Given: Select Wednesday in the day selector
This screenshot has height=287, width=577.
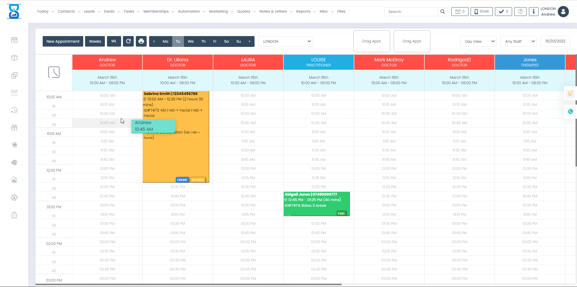Looking at the screenshot, I should [x=191, y=41].
